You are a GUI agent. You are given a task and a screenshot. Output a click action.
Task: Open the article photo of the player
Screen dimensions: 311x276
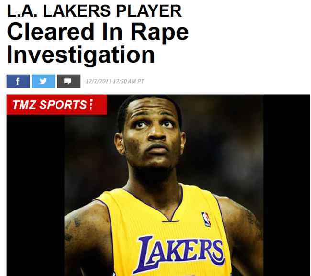[158, 186]
